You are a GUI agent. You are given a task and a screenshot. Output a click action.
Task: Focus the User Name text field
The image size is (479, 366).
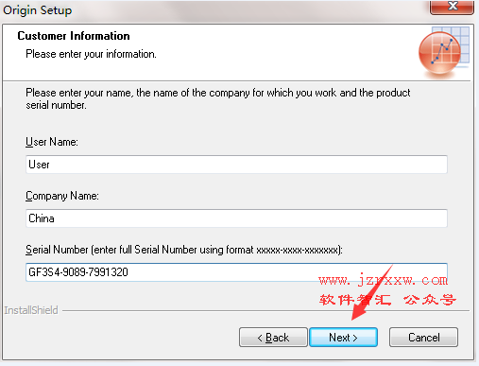pyautogui.click(x=236, y=165)
